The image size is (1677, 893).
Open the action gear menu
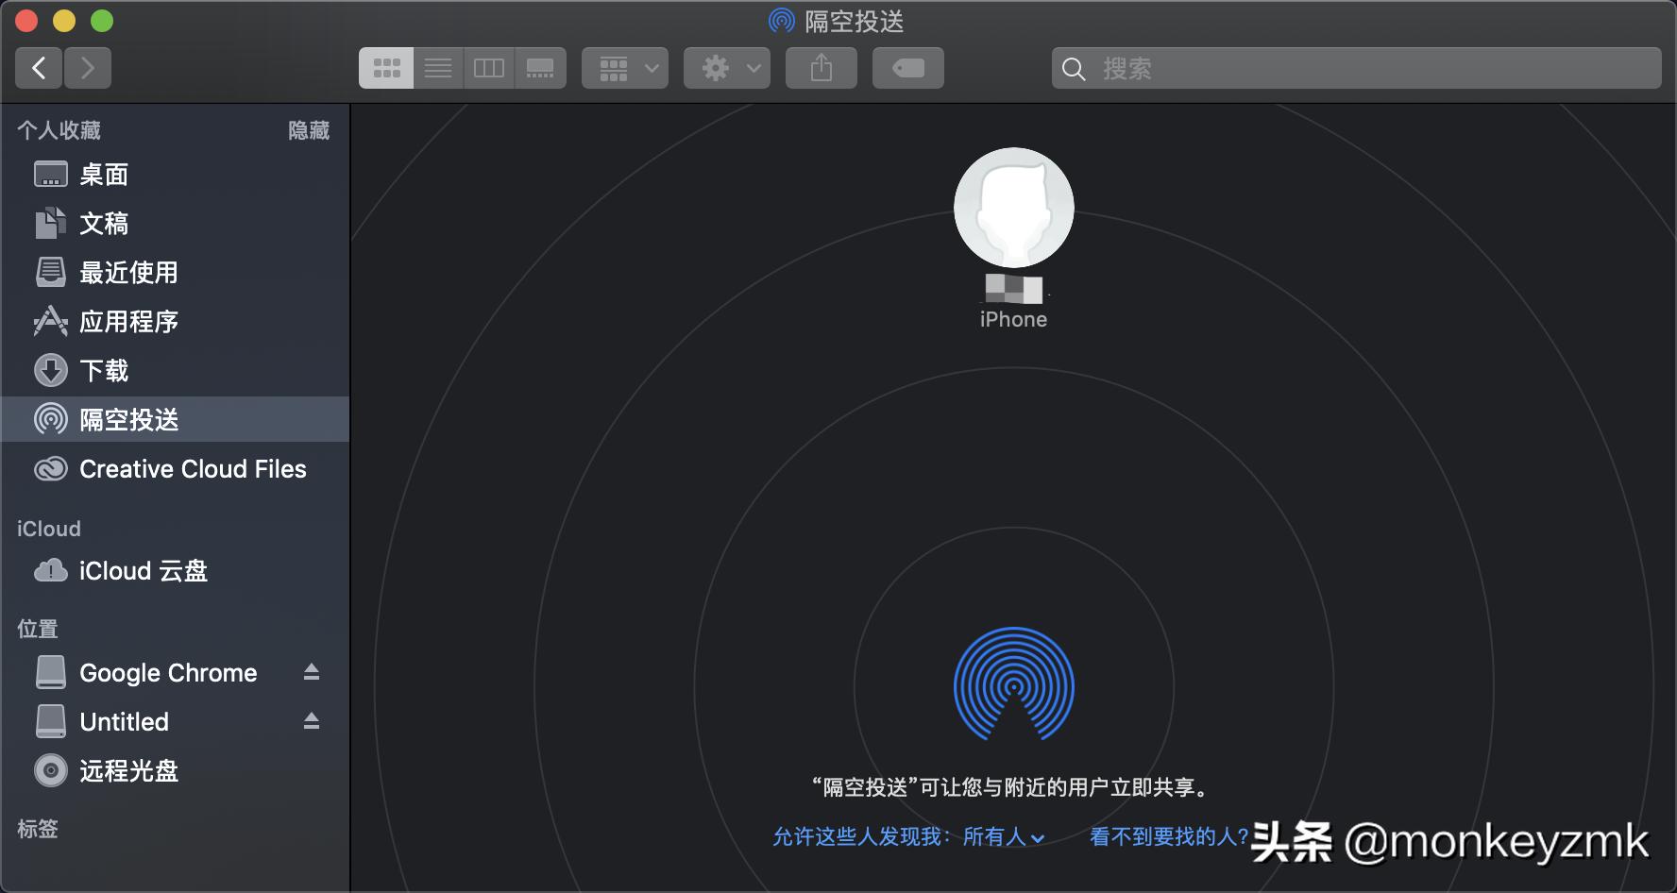click(x=726, y=67)
